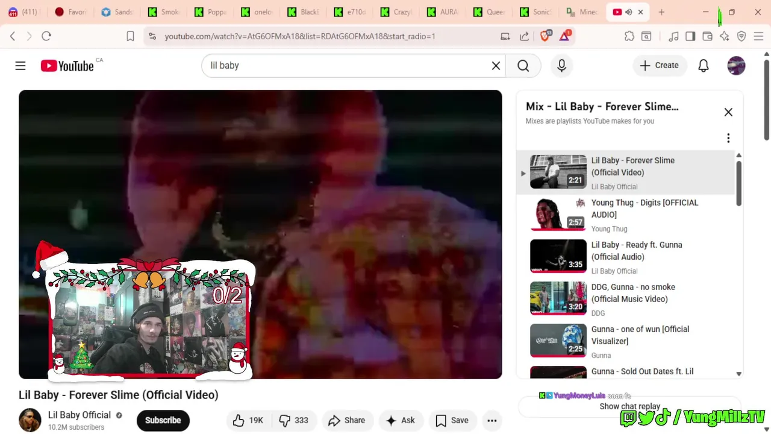
Task: Open Brave playlist music note icon
Action: coord(673,36)
